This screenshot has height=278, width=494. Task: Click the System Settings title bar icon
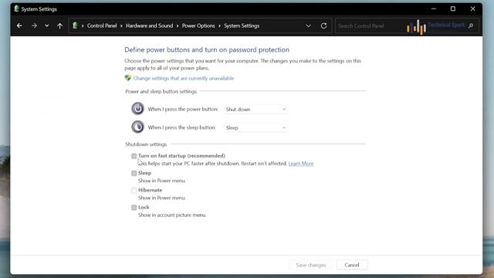[x=17, y=8]
